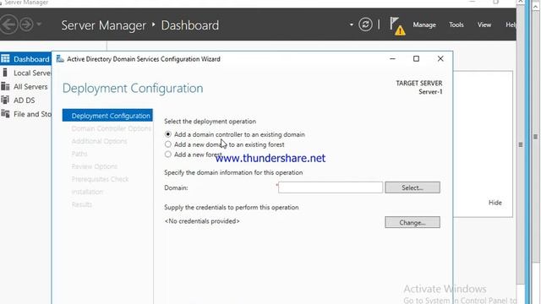
Task: Click the wizard title bar icon
Action: point(60,58)
